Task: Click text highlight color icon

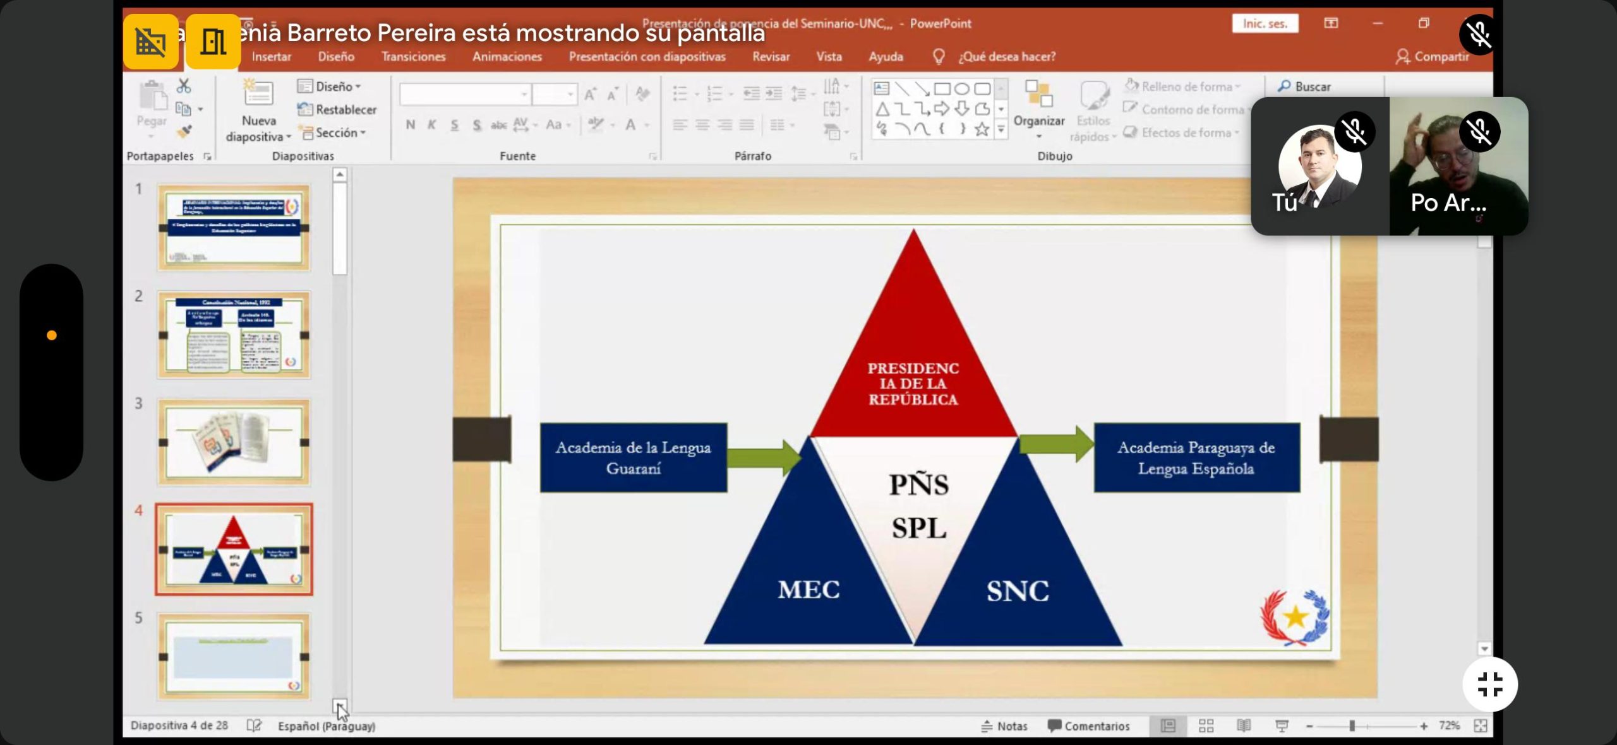Action: tap(596, 125)
